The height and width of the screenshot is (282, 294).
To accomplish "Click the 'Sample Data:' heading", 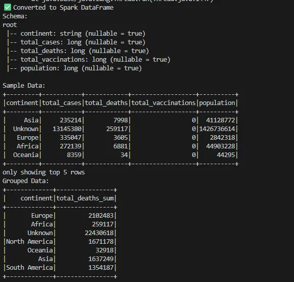I will (24, 86).
